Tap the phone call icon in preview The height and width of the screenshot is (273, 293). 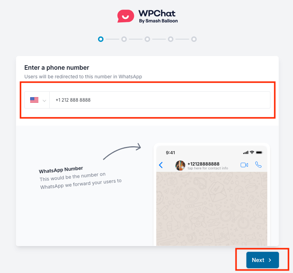(x=258, y=164)
